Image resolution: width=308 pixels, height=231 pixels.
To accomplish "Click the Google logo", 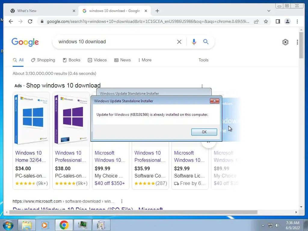I will 25,42.
